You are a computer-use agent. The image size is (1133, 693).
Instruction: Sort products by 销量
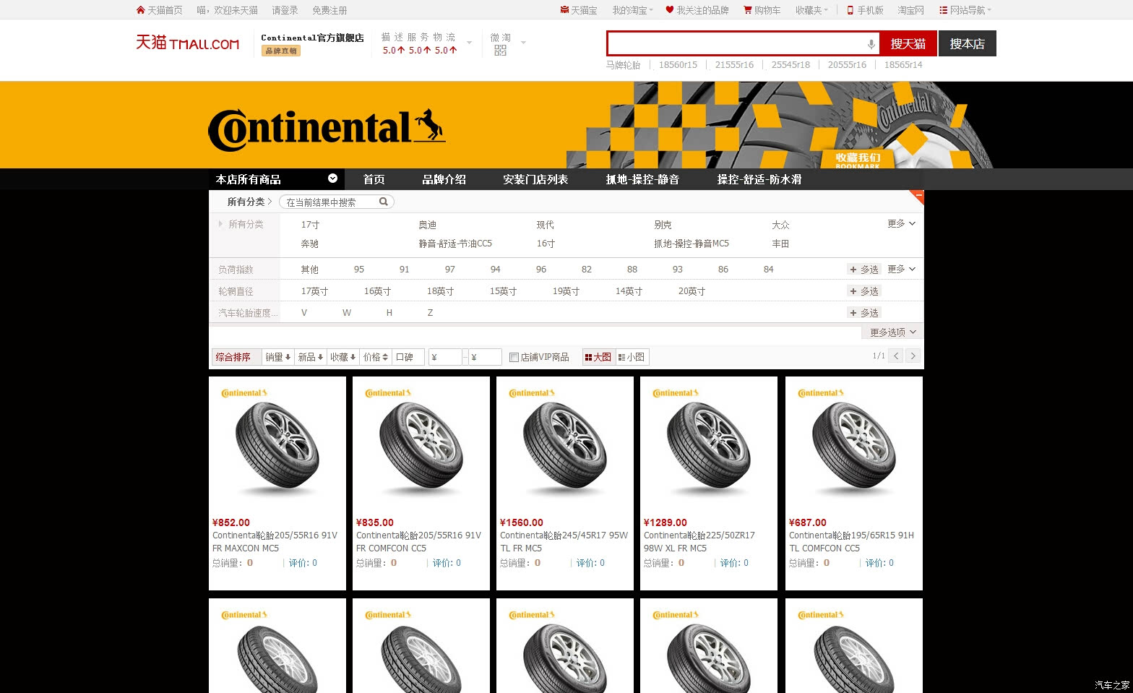coord(277,357)
